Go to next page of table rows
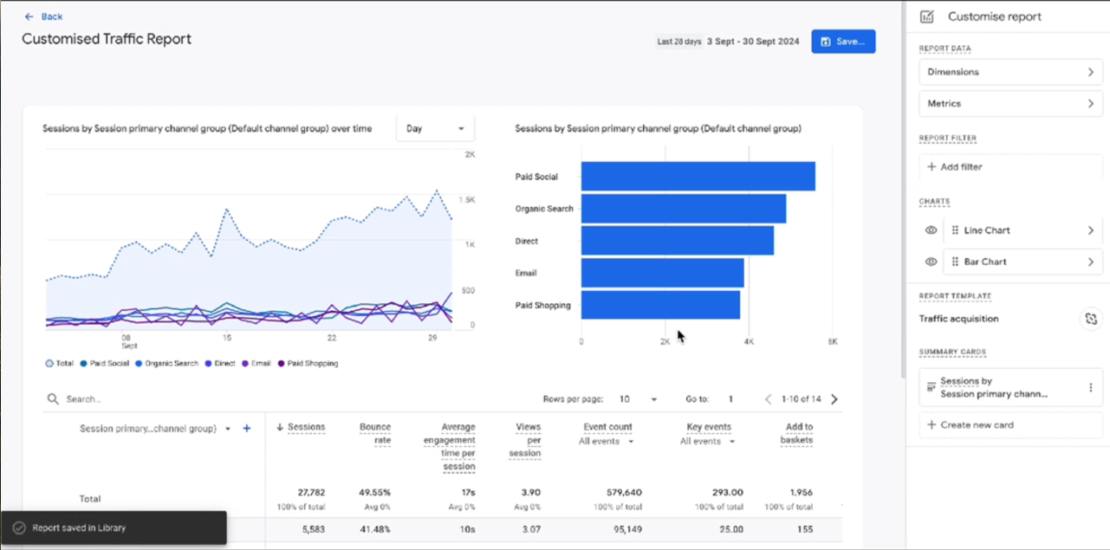The width and height of the screenshot is (1110, 550). (834, 399)
